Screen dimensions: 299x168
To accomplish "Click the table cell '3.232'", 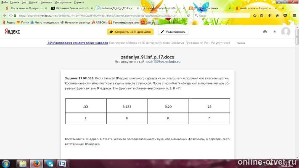I will (127, 106).
